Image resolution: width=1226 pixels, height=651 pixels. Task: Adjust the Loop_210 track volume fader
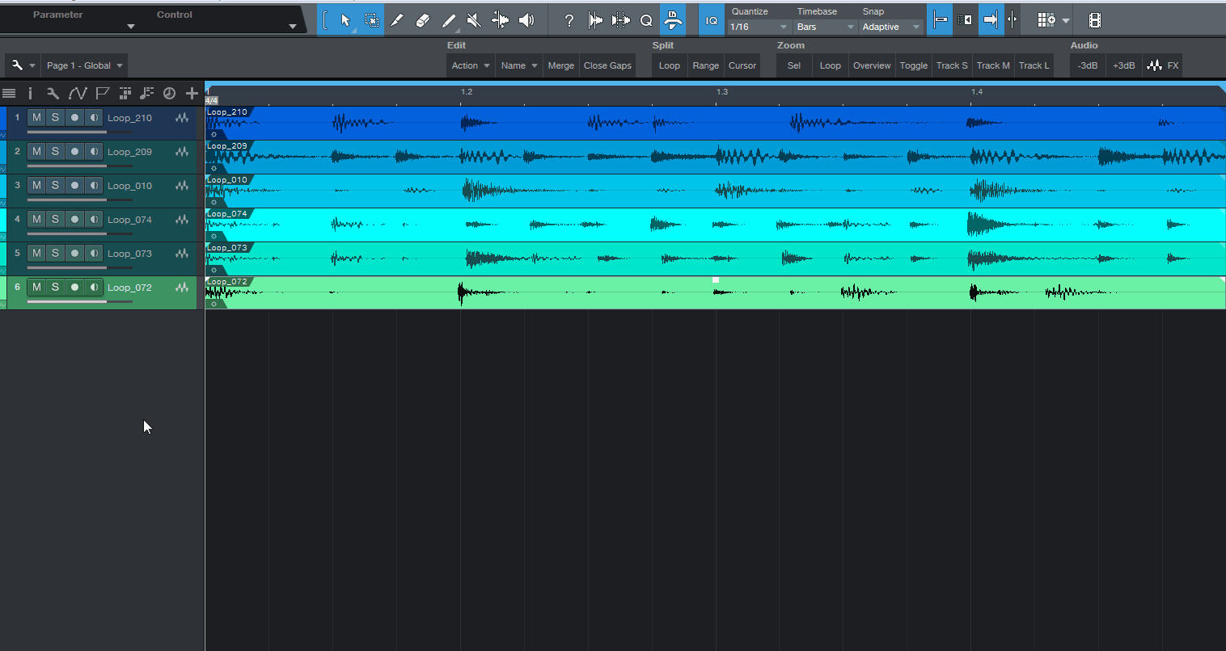coord(79,132)
